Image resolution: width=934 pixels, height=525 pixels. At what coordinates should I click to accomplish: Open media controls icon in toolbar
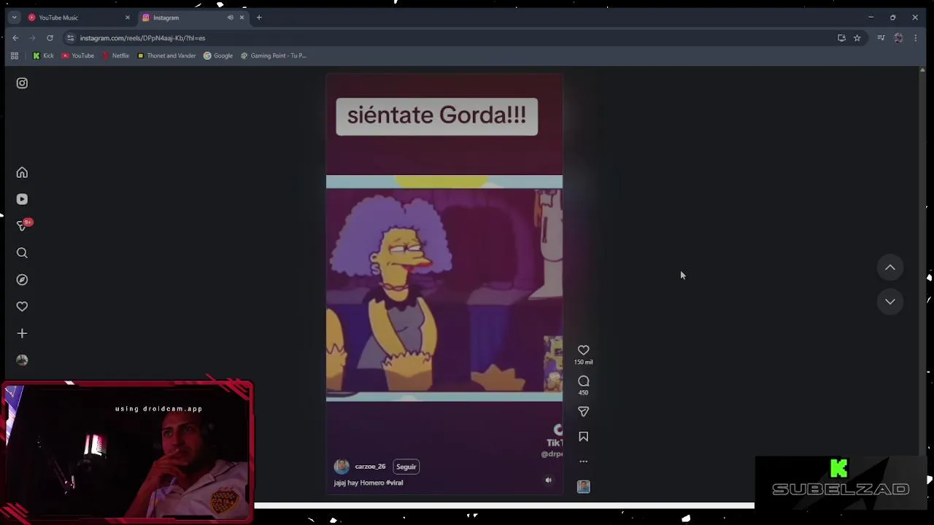881,38
